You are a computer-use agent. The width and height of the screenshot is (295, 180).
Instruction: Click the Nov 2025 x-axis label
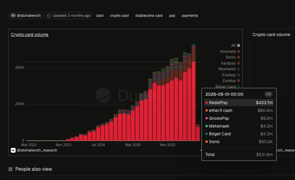tap(167, 145)
